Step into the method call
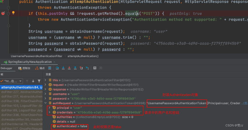 tap(63, 68)
